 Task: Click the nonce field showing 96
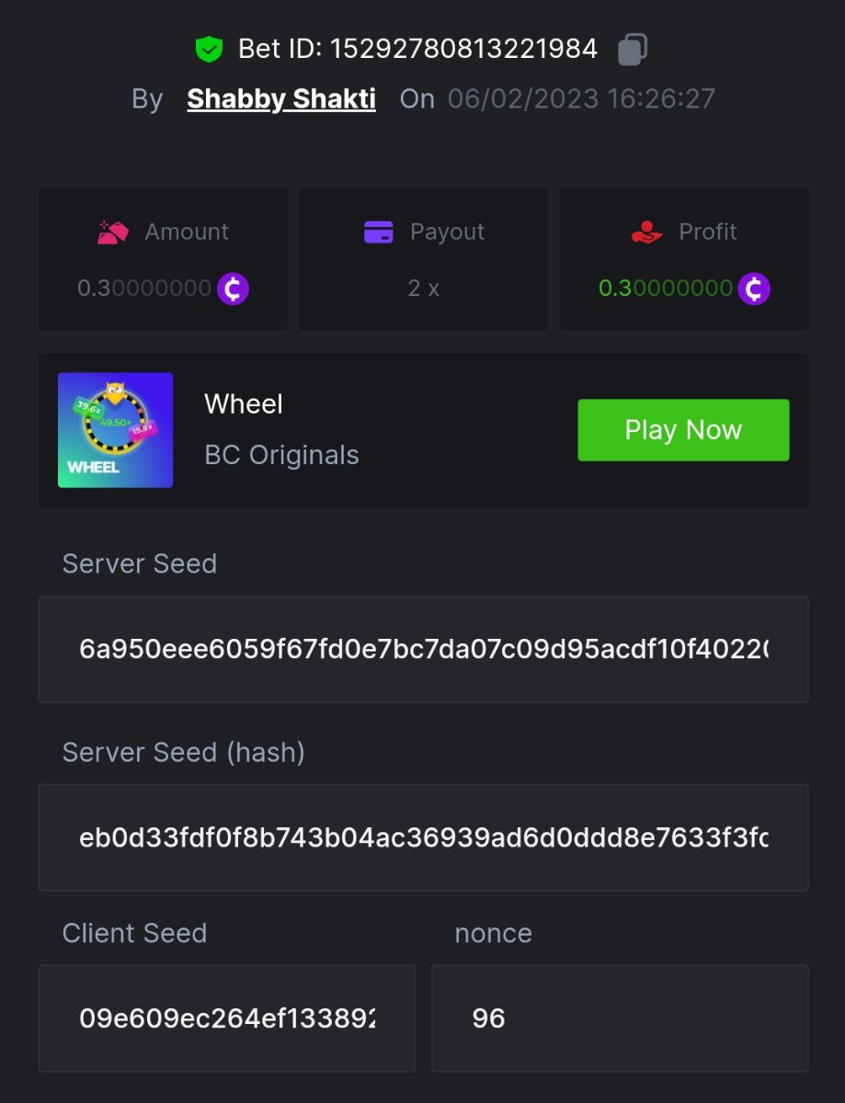(619, 1018)
